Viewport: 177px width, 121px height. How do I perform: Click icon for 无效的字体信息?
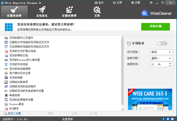(x=6, y=64)
